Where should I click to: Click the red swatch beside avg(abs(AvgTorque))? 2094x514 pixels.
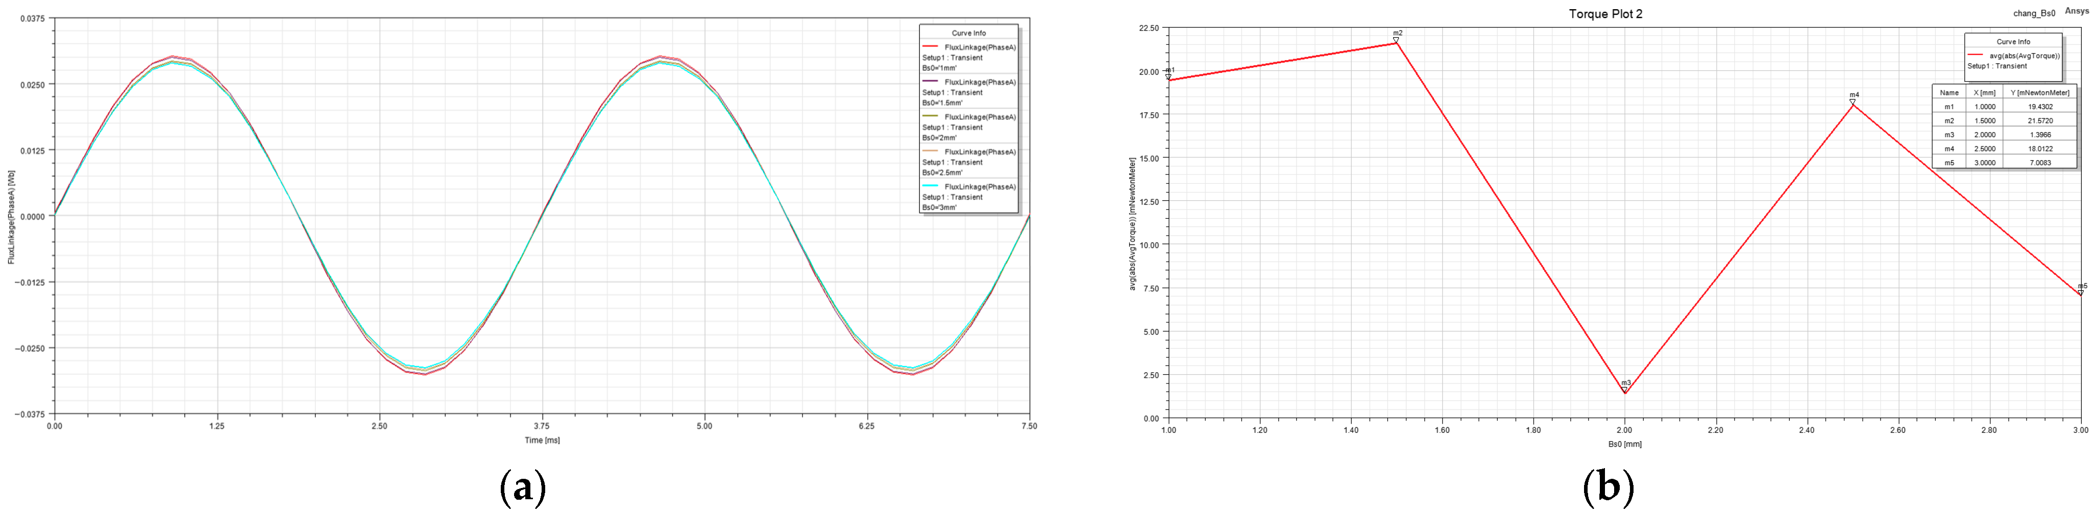pyautogui.click(x=1976, y=55)
